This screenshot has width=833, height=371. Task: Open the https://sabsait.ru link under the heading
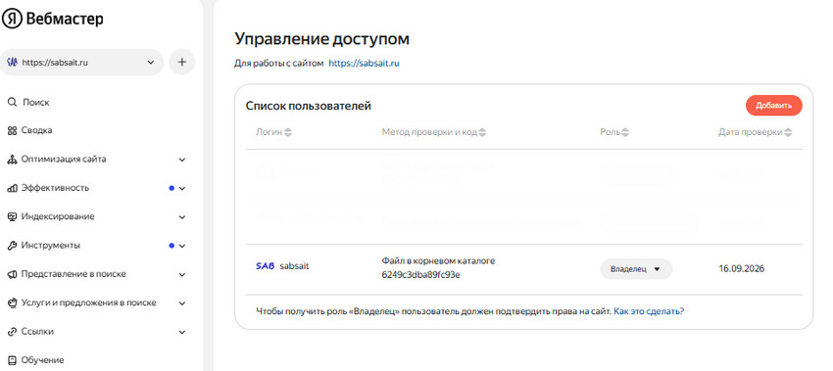(x=364, y=64)
